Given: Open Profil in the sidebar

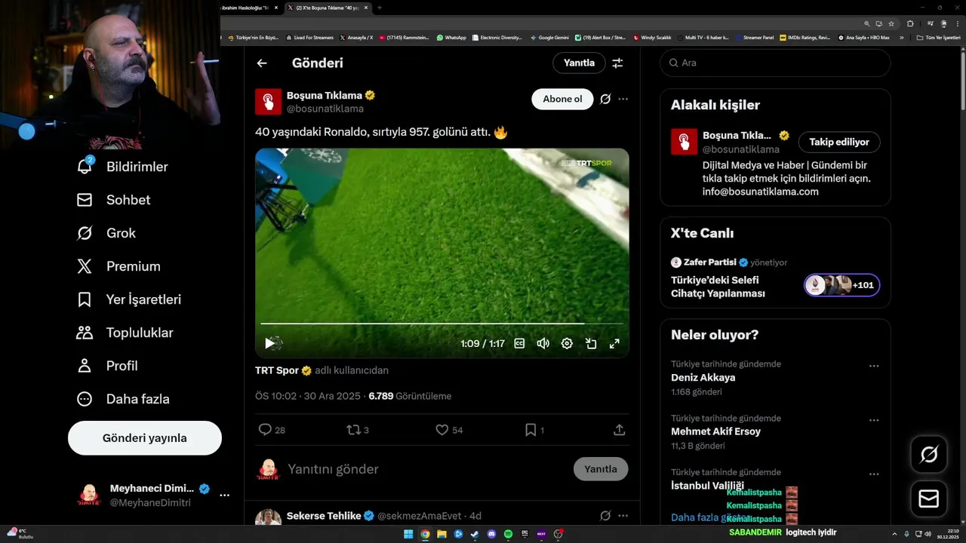Looking at the screenshot, I should click(x=107, y=366).
